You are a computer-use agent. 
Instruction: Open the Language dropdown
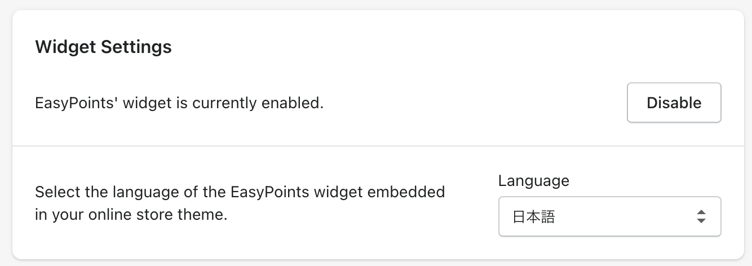(609, 216)
